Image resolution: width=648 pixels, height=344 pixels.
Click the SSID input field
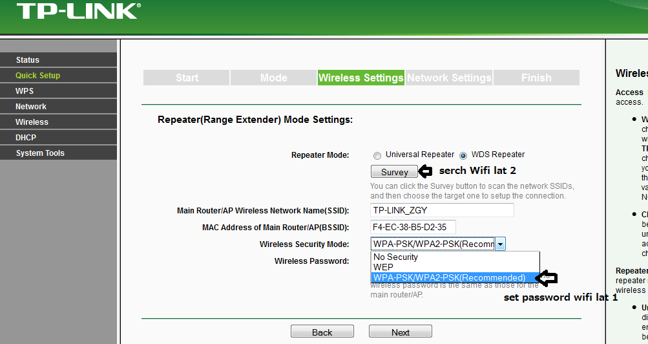point(442,210)
